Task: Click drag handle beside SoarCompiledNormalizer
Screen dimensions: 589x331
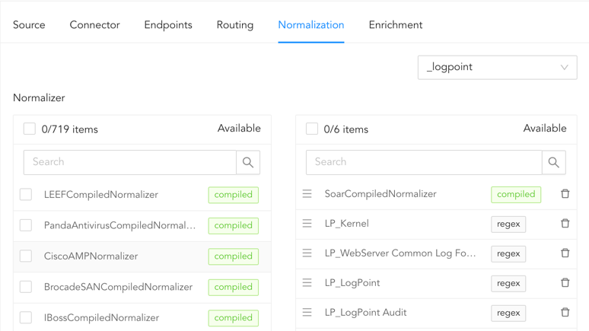Action: point(307,194)
